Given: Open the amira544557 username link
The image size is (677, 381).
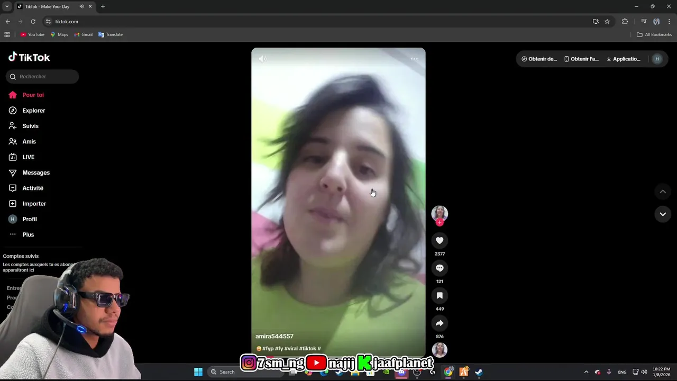Looking at the screenshot, I should coord(275,337).
